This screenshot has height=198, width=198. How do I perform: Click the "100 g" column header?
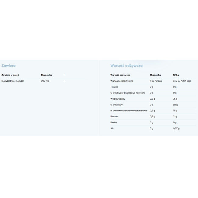[176, 75]
